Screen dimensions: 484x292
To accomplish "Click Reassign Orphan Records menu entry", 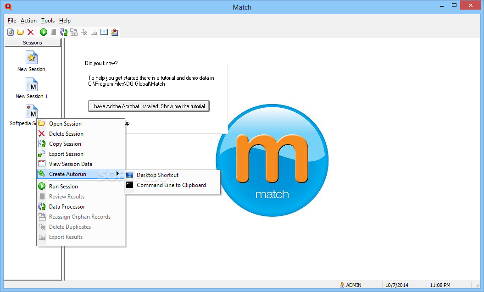I will click(81, 217).
